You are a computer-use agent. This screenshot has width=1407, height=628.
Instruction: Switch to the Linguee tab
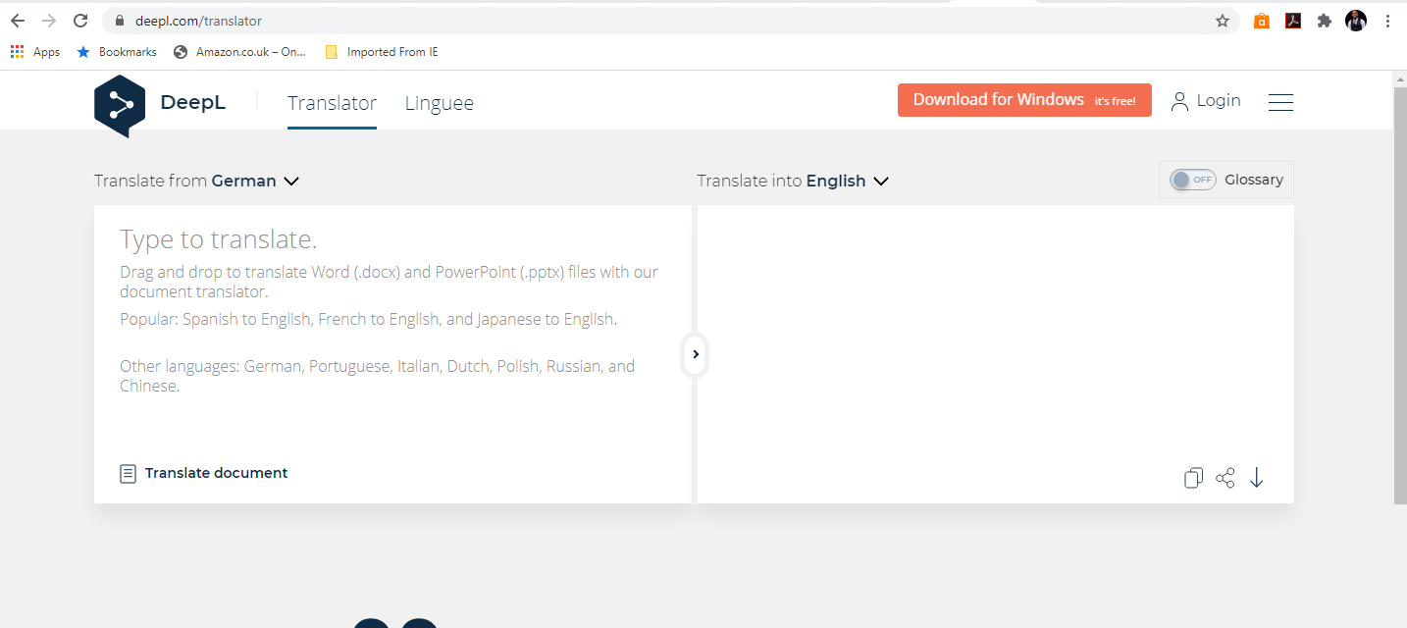tap(440, 103)
